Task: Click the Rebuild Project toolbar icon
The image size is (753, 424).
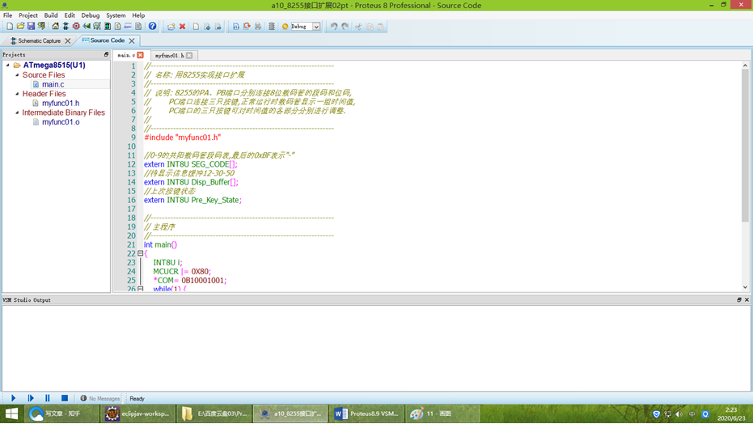Action: [247, 27]
